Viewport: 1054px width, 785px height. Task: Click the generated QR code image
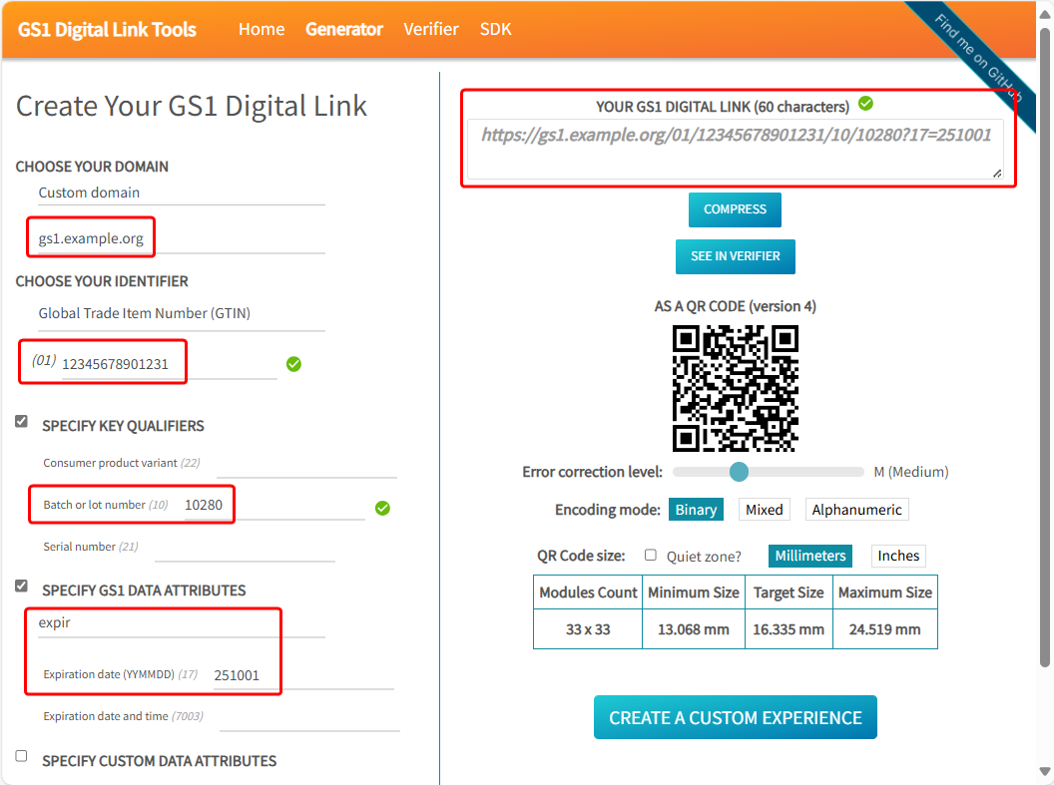tap(736, 388)
